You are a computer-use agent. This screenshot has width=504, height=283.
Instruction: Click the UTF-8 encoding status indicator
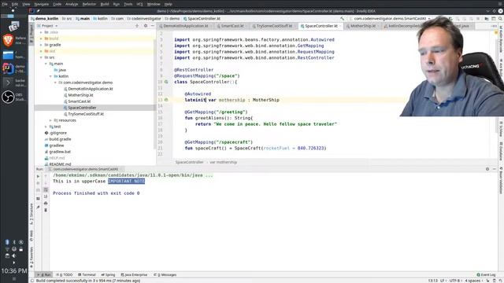pos(454,281)
